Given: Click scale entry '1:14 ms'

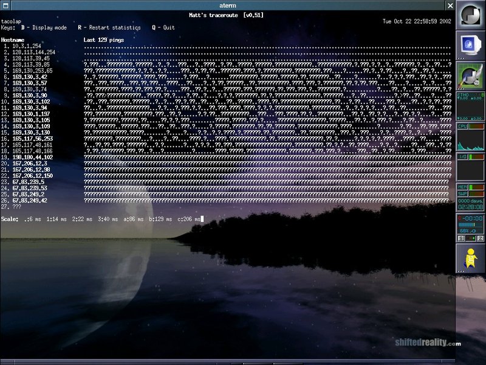Looking at the screenshot, I should [x=56, y=219].
